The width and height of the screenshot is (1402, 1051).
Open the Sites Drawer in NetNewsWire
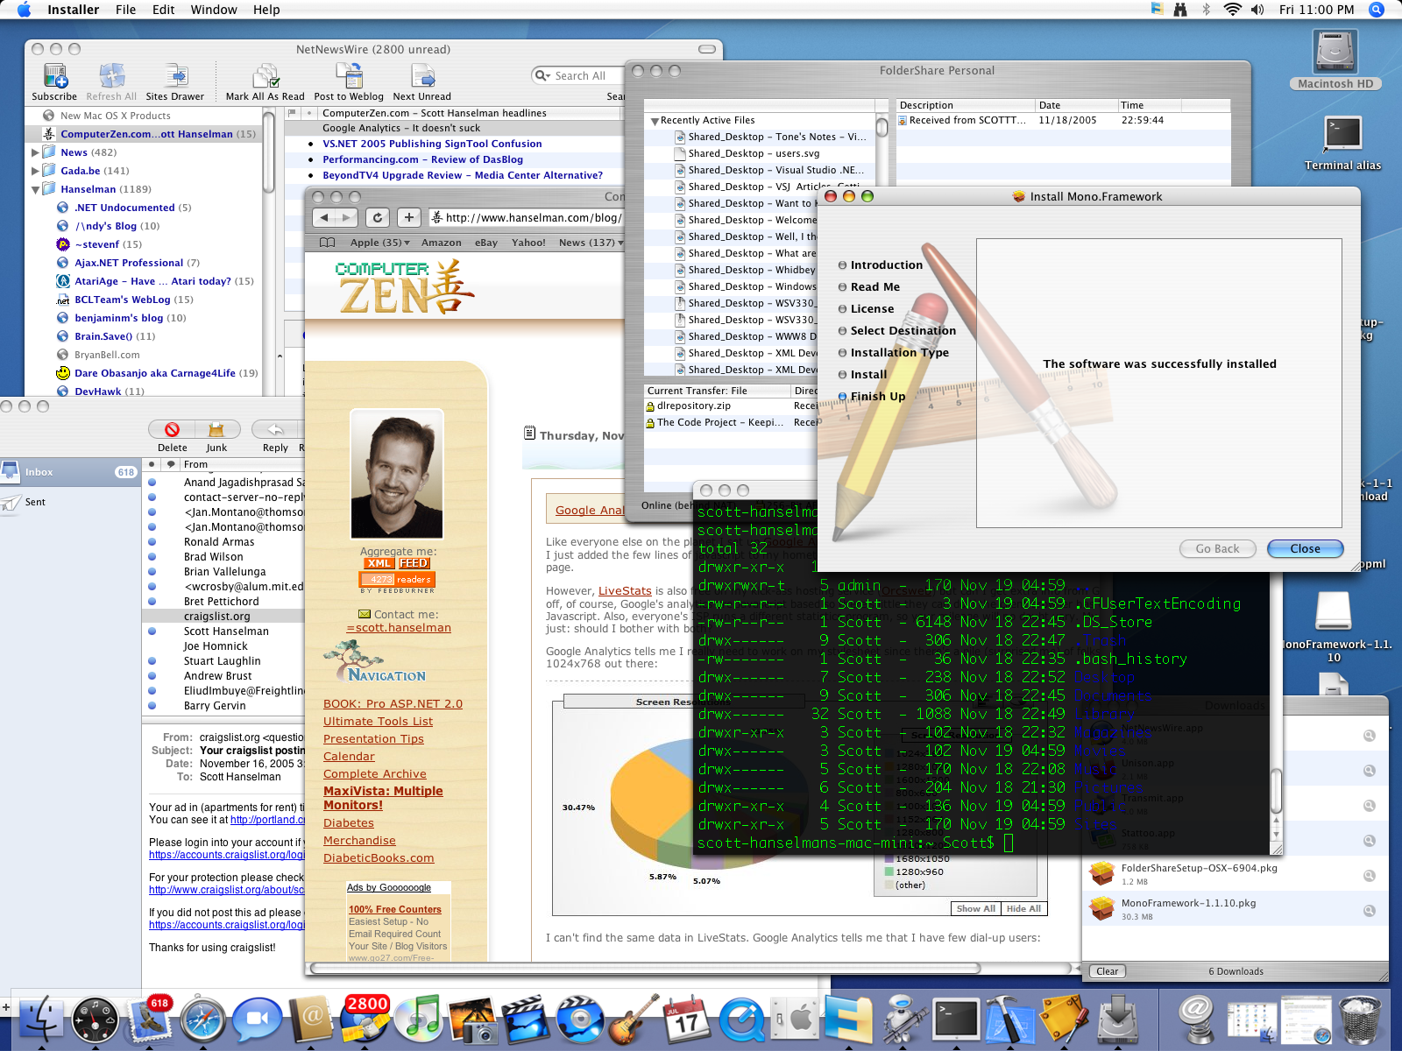click(175, 77)
